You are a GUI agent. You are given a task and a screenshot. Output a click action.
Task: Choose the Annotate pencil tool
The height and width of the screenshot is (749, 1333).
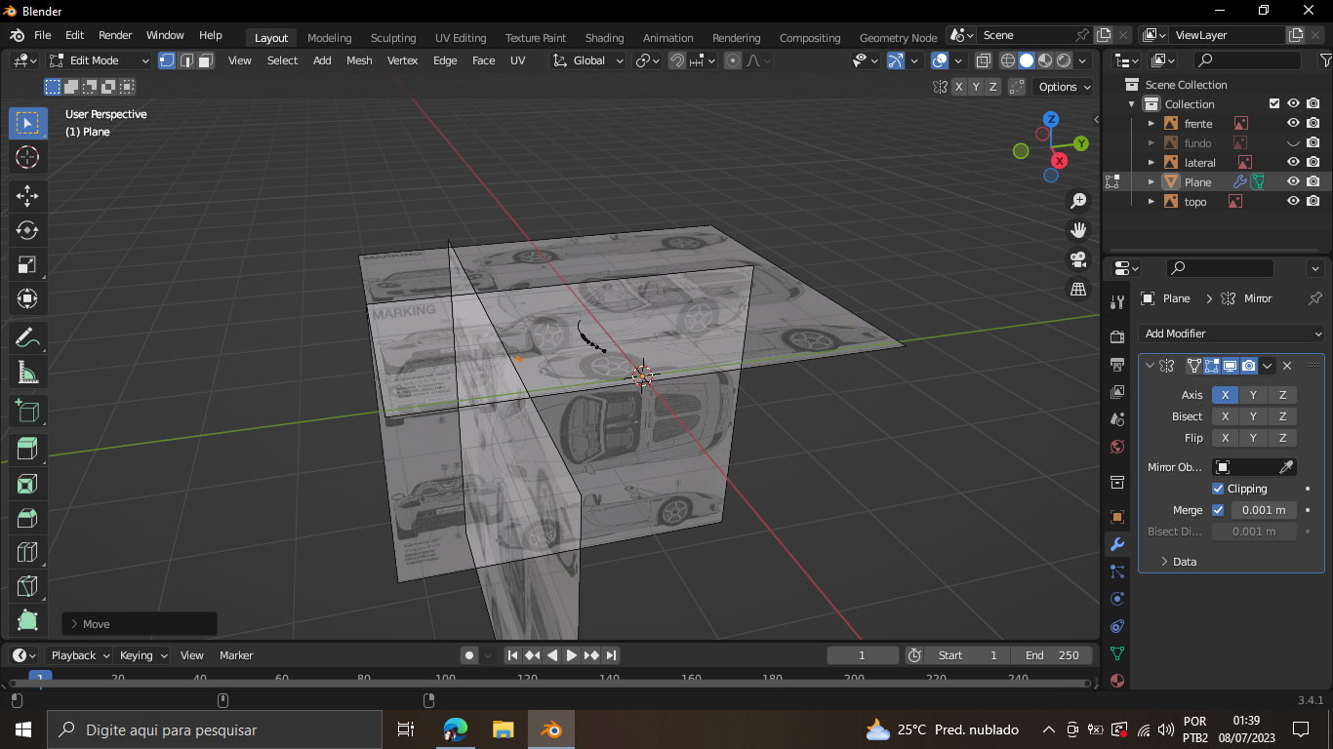[x=27, y=338]
